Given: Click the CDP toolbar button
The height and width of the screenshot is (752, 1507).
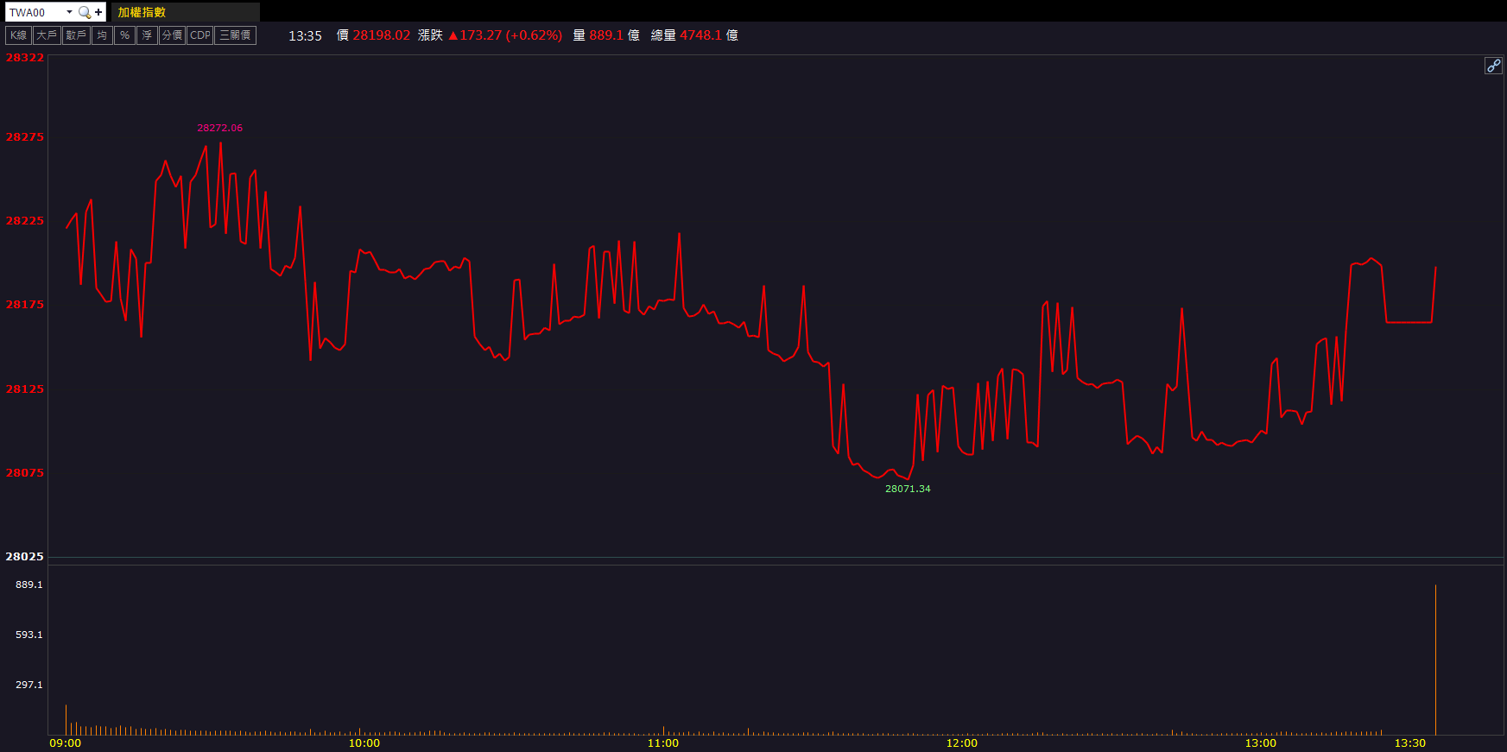Looking at the screenshot, I should [x=199, y=35].
